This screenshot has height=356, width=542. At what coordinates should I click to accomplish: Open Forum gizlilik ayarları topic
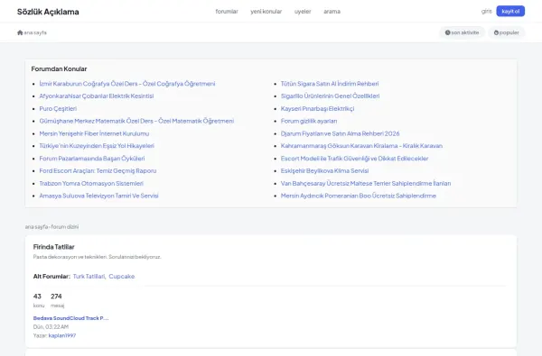(309, 121)
